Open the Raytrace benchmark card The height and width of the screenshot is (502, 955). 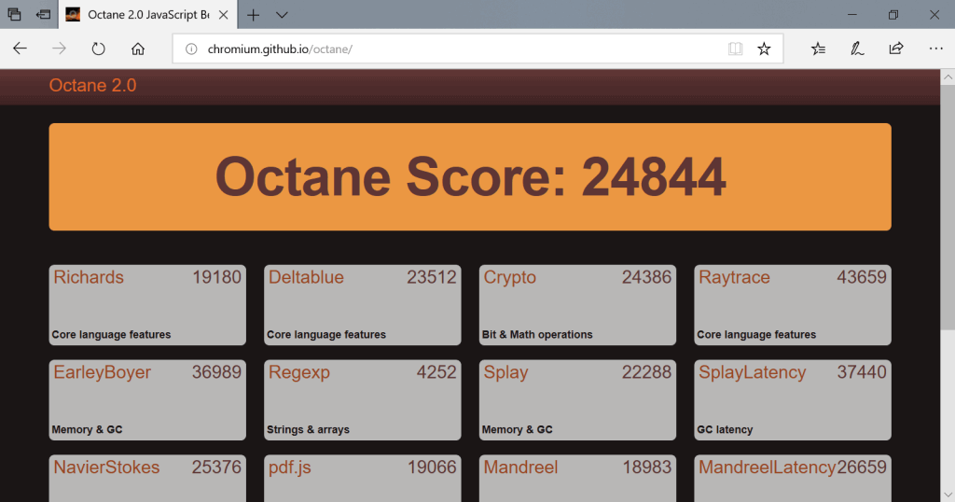click(x=793, y=304)
